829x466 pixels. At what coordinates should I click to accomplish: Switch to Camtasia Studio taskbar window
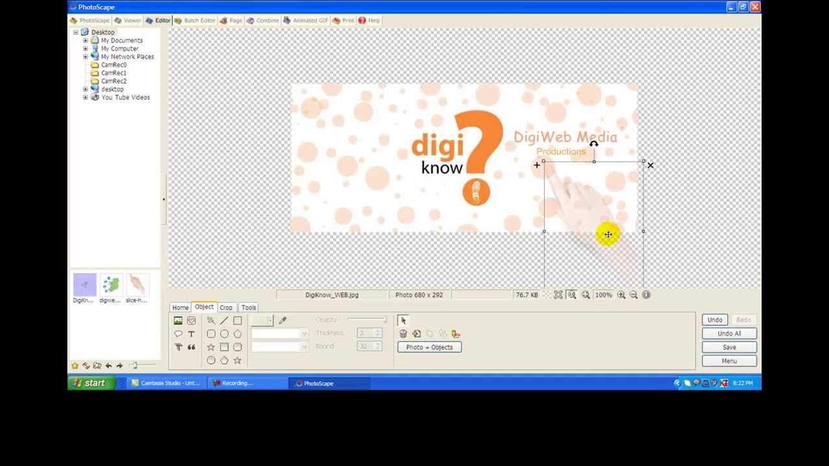(166, 383)
